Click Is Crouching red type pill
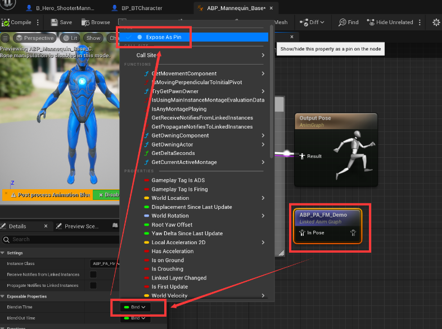This screenshot has width=442, height=329. (147, 269)
